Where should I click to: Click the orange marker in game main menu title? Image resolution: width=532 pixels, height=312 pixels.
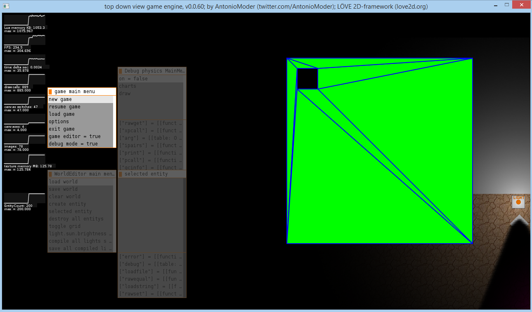(x=50, y=91)
